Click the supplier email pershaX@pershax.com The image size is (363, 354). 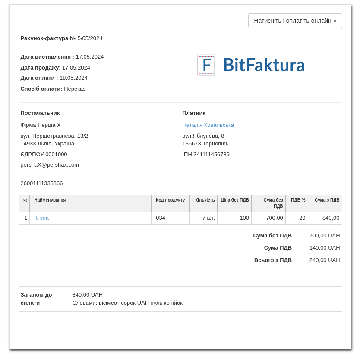pyautogui.click(x=50, y=165)
